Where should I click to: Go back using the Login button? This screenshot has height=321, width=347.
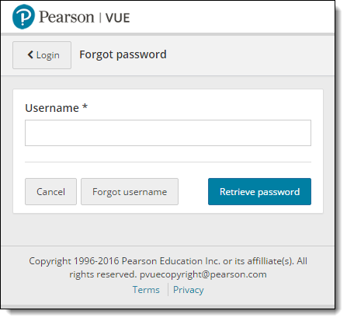[x=42, y=55]
